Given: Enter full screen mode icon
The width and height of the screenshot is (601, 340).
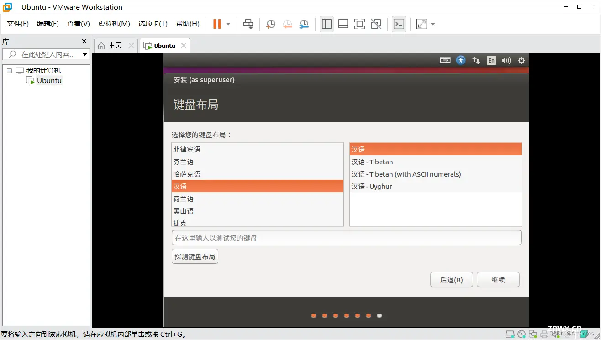Looking at the screenshot, I should 359,24.
